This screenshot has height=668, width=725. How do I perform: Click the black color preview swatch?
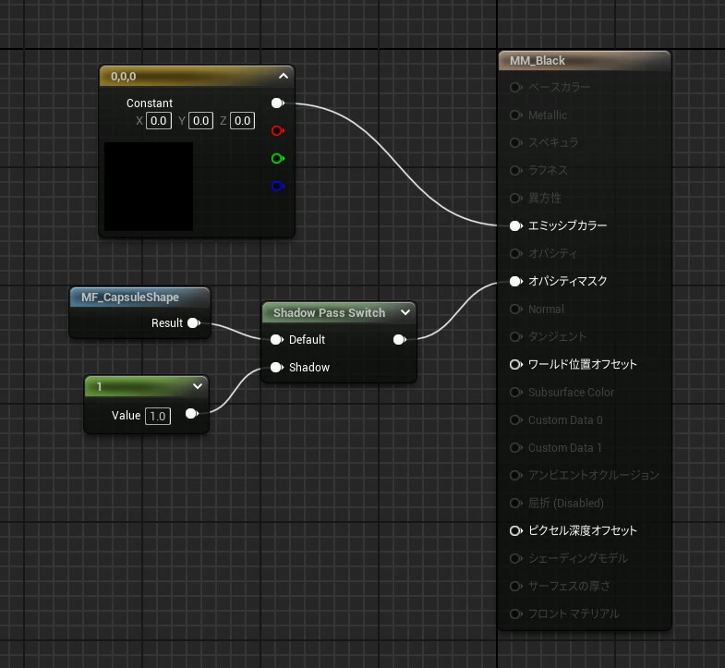[x=149, y=187]
